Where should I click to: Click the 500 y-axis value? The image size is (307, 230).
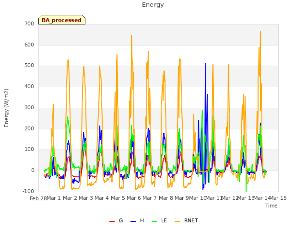pos(29,66)
